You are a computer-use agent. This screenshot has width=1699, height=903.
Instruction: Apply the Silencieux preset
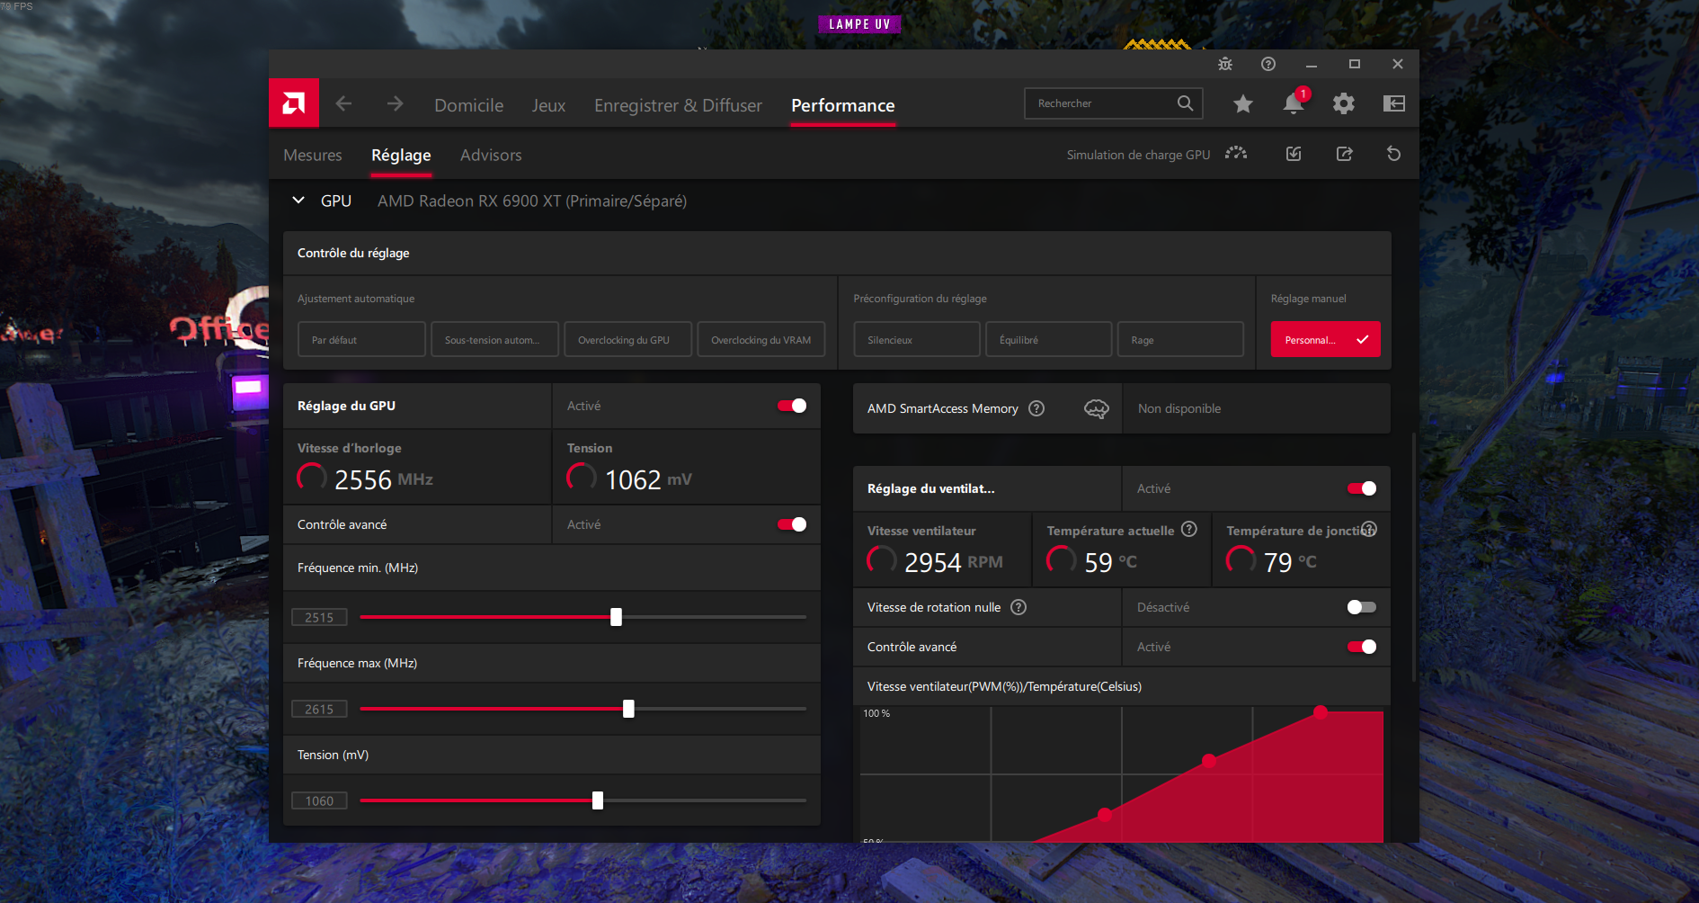click(x=917, y=340)
